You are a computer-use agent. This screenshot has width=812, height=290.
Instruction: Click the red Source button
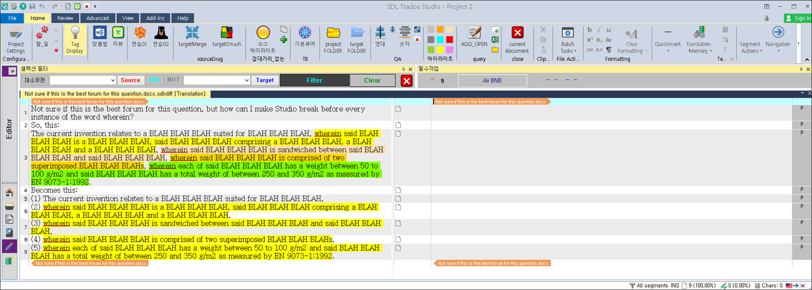click(130, 80)
